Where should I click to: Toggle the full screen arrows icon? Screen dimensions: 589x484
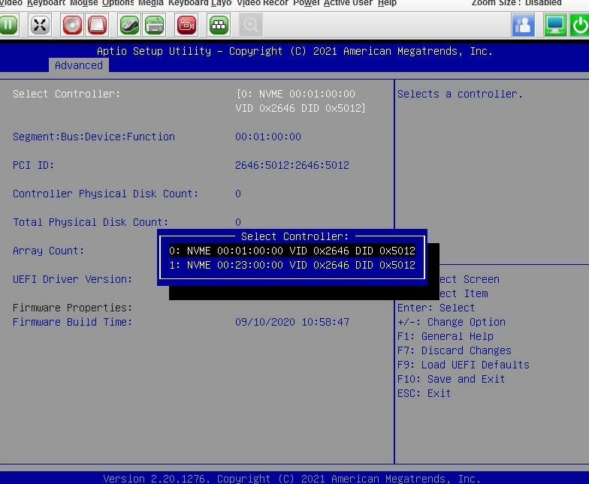point(39,26)
